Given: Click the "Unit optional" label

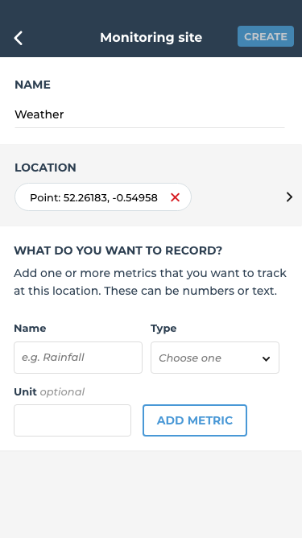Looking at the screenshot, I should tap(49, 392).
